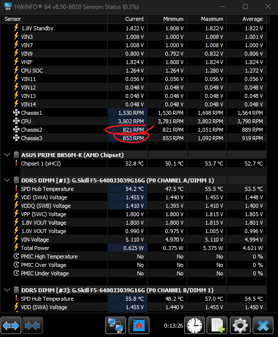Screen dimensions: 278x337
Task: Click the 3,802 RPM current CPU value
Action: click(x=131, y=121)
